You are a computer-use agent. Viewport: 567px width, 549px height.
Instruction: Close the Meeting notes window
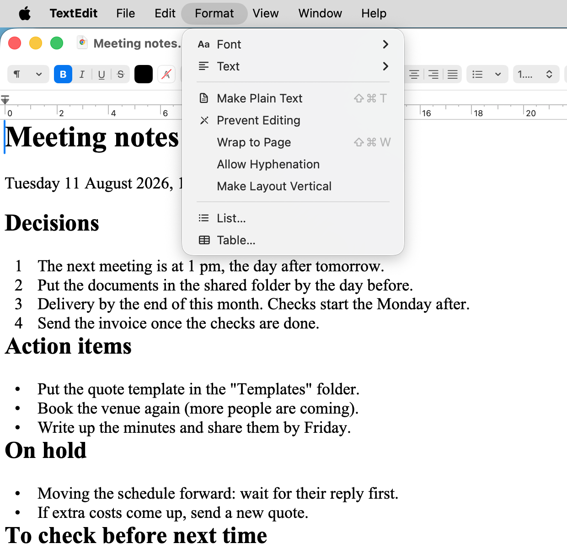tap(15, 43)
